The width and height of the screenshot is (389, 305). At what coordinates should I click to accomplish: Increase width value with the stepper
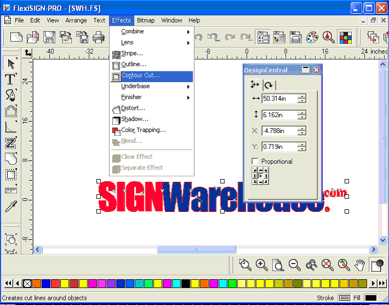(x=302, y=96)
